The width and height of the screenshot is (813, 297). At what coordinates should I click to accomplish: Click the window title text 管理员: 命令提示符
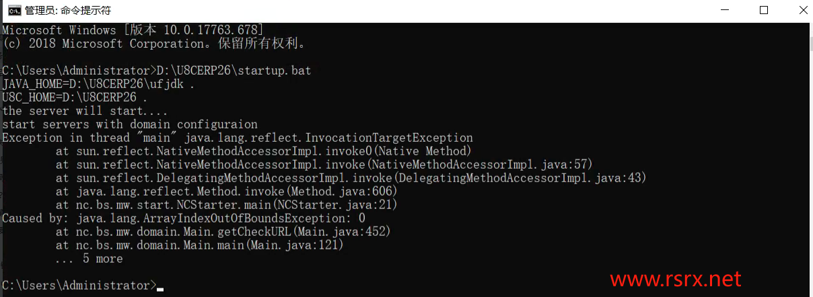[x=68, y=11]
